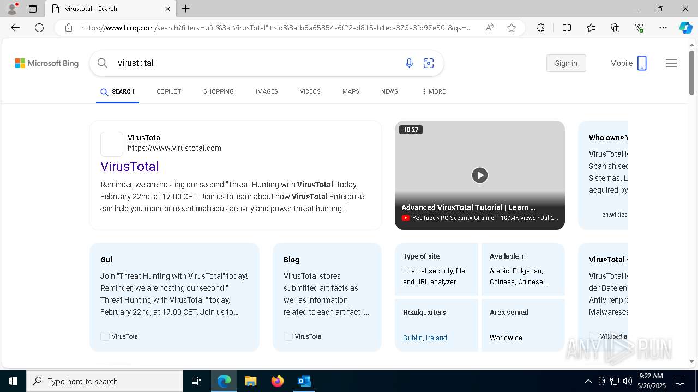The width and height of the screenshot is (698, 392).
Task: Click the Read aloud icon
Action: (x=490, y=28)
